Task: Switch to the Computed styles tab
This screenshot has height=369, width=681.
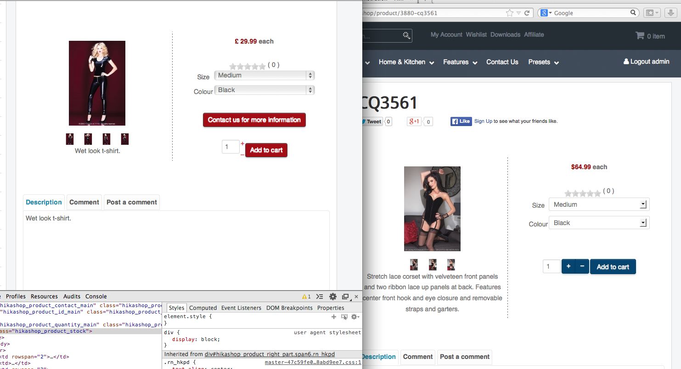Action: click(203, 308)
